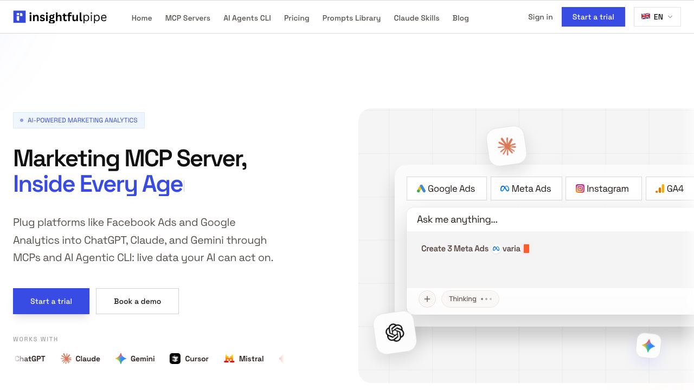This screenshot has width=694, height=390.
Task: Click the Mistral icon in Works With row
Action: click(229, 359)
